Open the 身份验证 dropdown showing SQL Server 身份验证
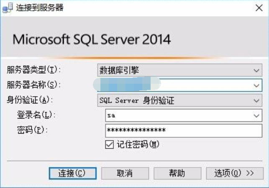The height and width of the screenshot is (188, 269). click(179, 100)
